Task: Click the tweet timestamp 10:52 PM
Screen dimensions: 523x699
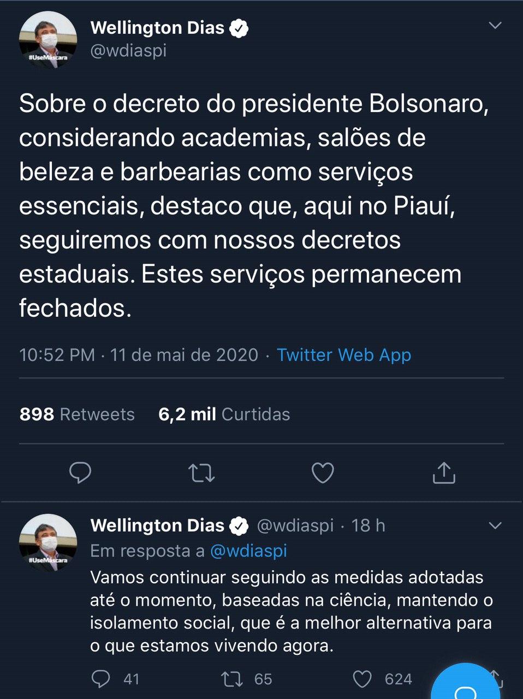Action: [57, 355]
